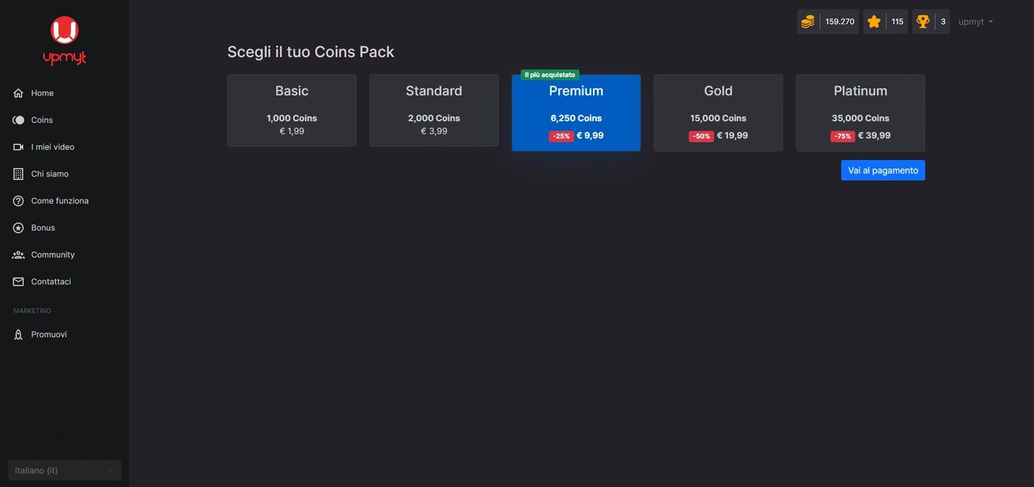1034x487 pixels.
Task: Open the 'Come funziona' question mark icon
Action: (18, 200)
